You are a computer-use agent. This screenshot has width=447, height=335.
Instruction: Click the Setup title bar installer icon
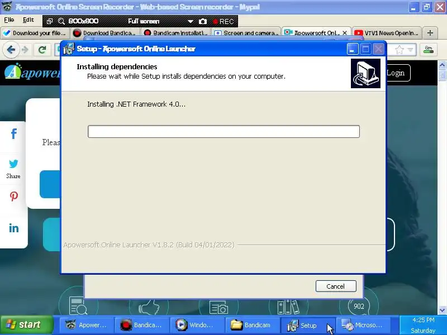[69, 49]
